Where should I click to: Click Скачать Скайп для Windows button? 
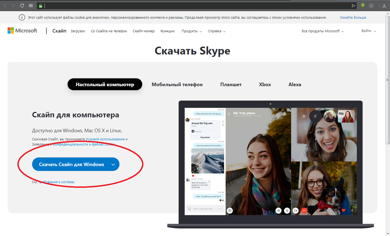[x=76, y=164]
